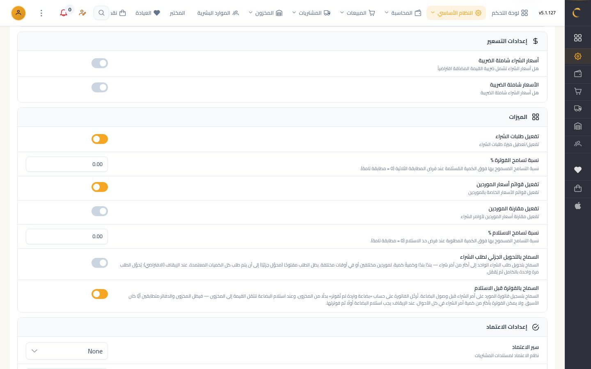
Task: Open the accounting wallet icon in the sidebar
Action: [578, 74]
